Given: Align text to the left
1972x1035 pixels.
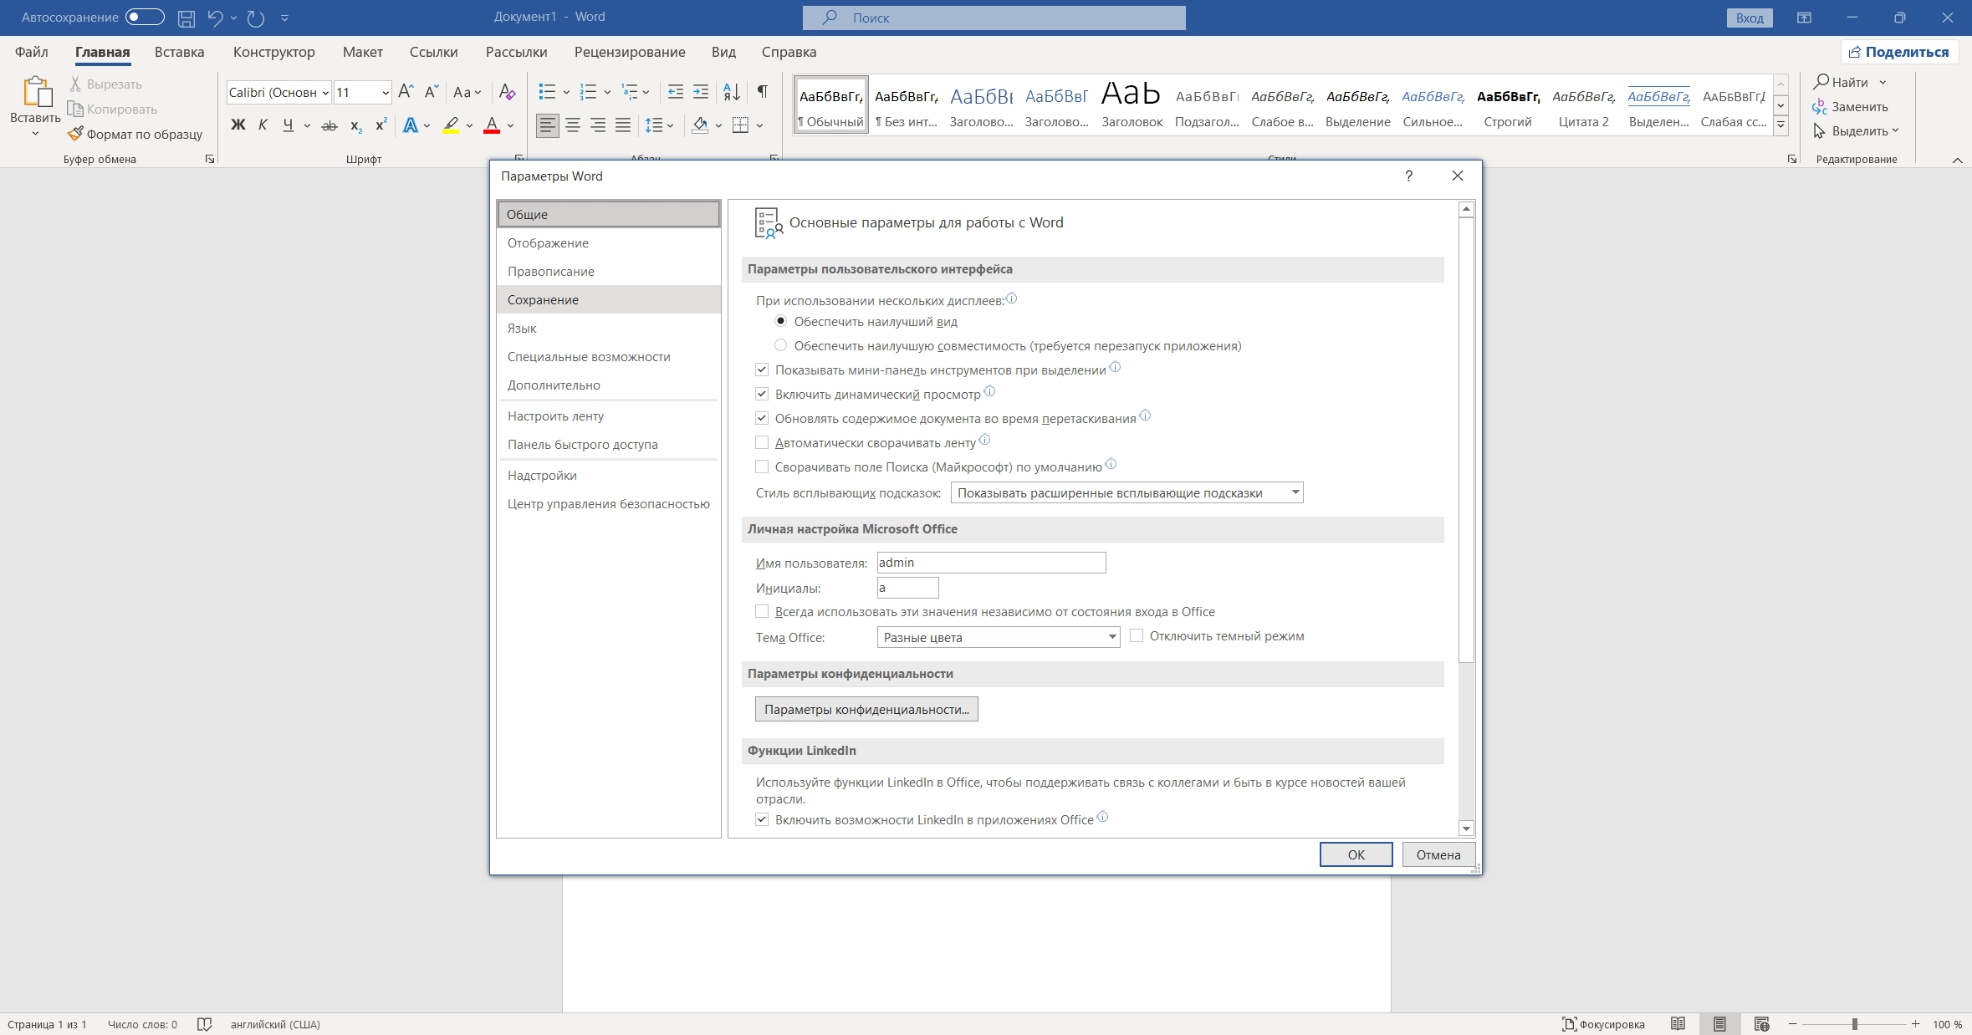Looking at the screenshot, I should [x=548, y=125].
